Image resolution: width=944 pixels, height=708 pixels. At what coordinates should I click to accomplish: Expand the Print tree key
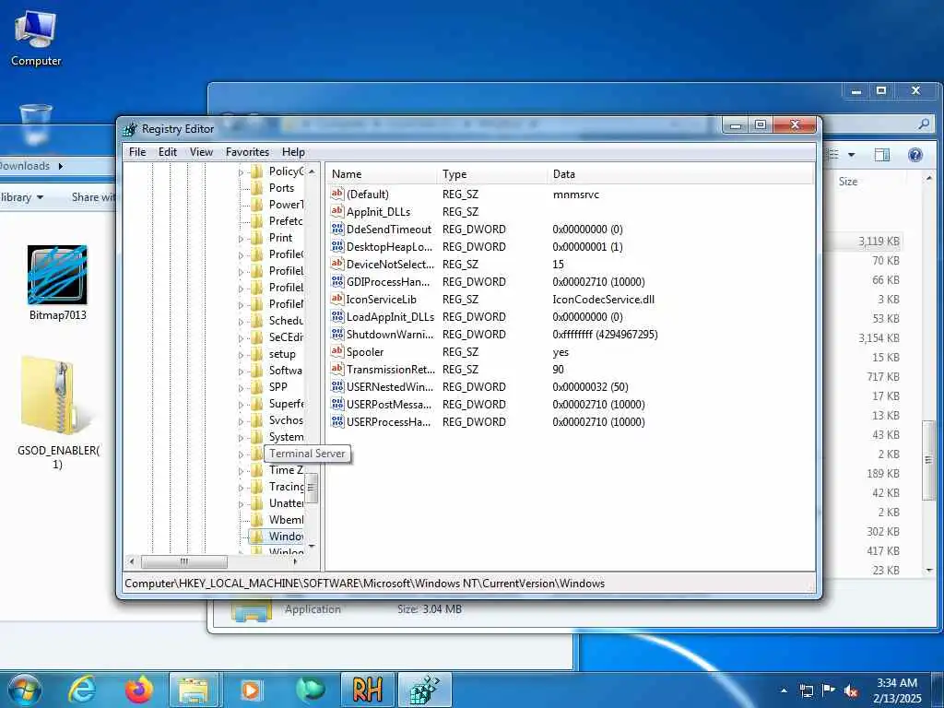tap(241, 239)
